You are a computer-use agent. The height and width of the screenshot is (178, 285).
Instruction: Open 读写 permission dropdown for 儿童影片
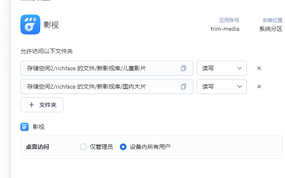point(222,68)
